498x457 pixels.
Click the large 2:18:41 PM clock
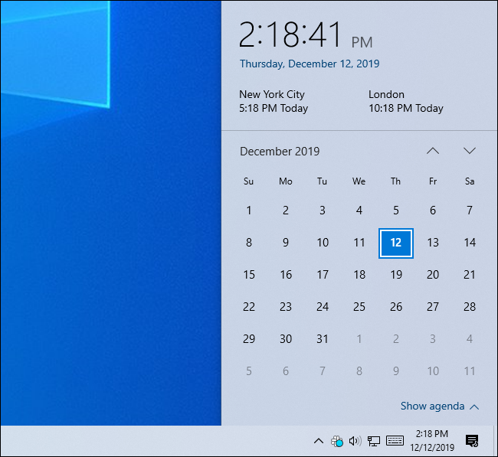[306, 35]
